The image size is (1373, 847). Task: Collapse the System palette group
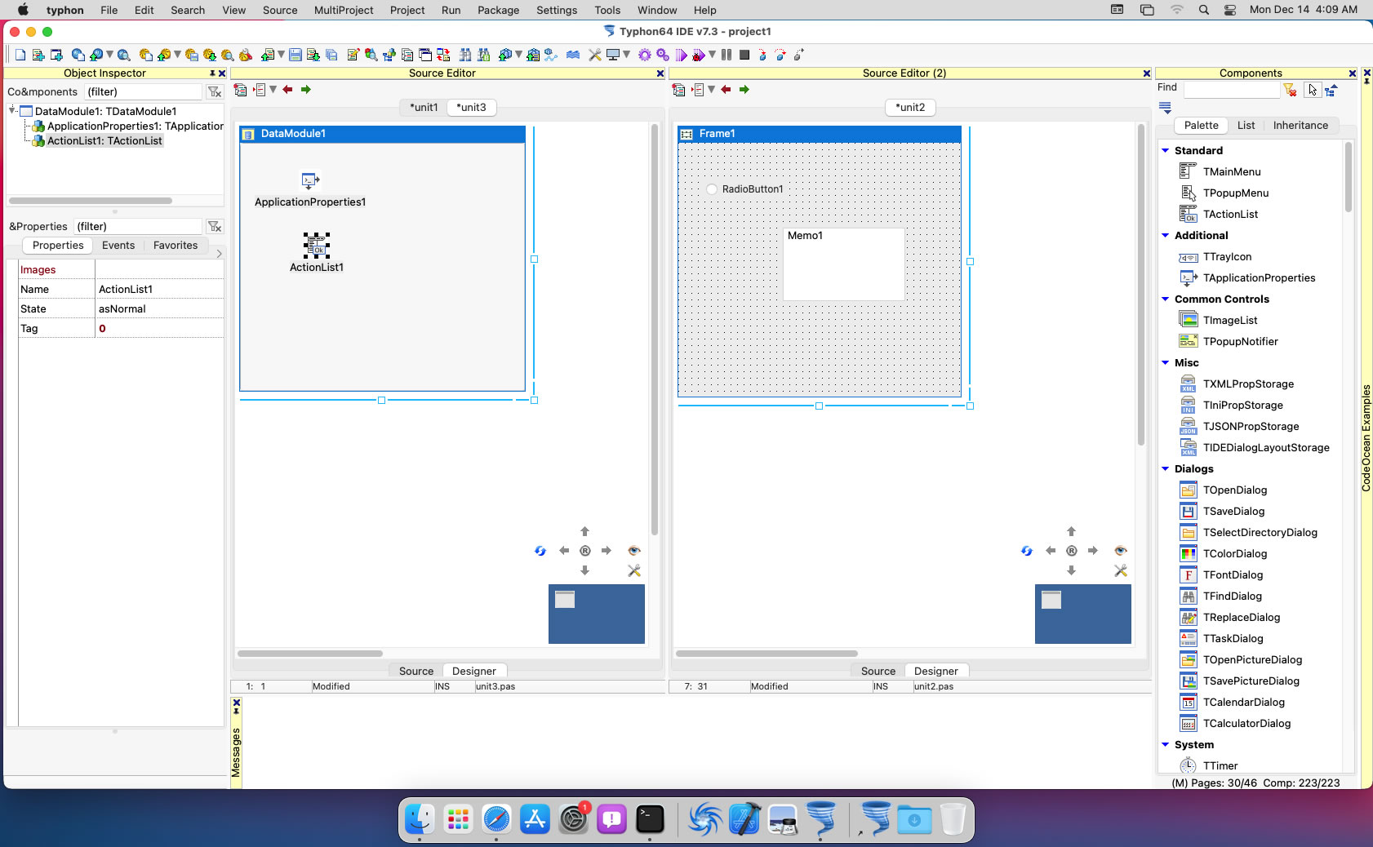(1166, 744)
